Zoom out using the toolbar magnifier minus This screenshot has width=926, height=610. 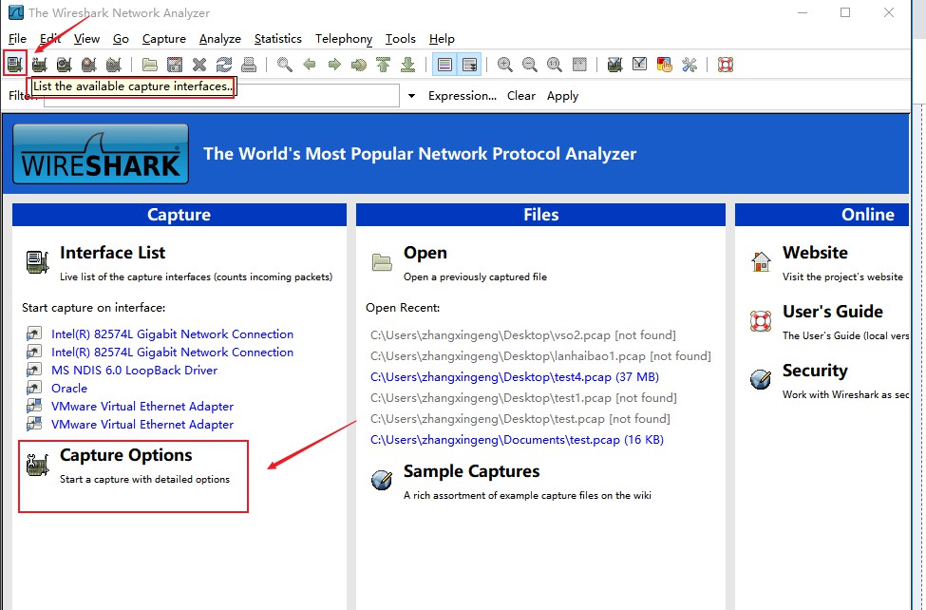[530, 64]
